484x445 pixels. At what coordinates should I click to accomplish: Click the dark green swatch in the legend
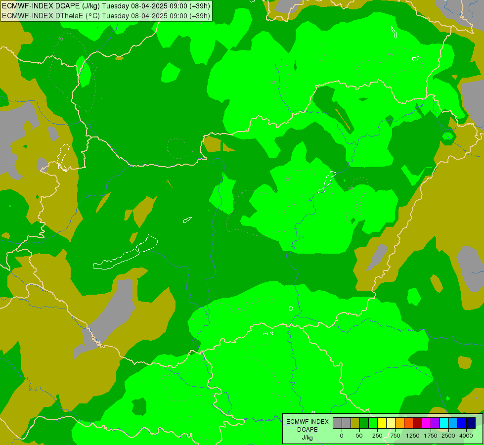coord(364,423)
